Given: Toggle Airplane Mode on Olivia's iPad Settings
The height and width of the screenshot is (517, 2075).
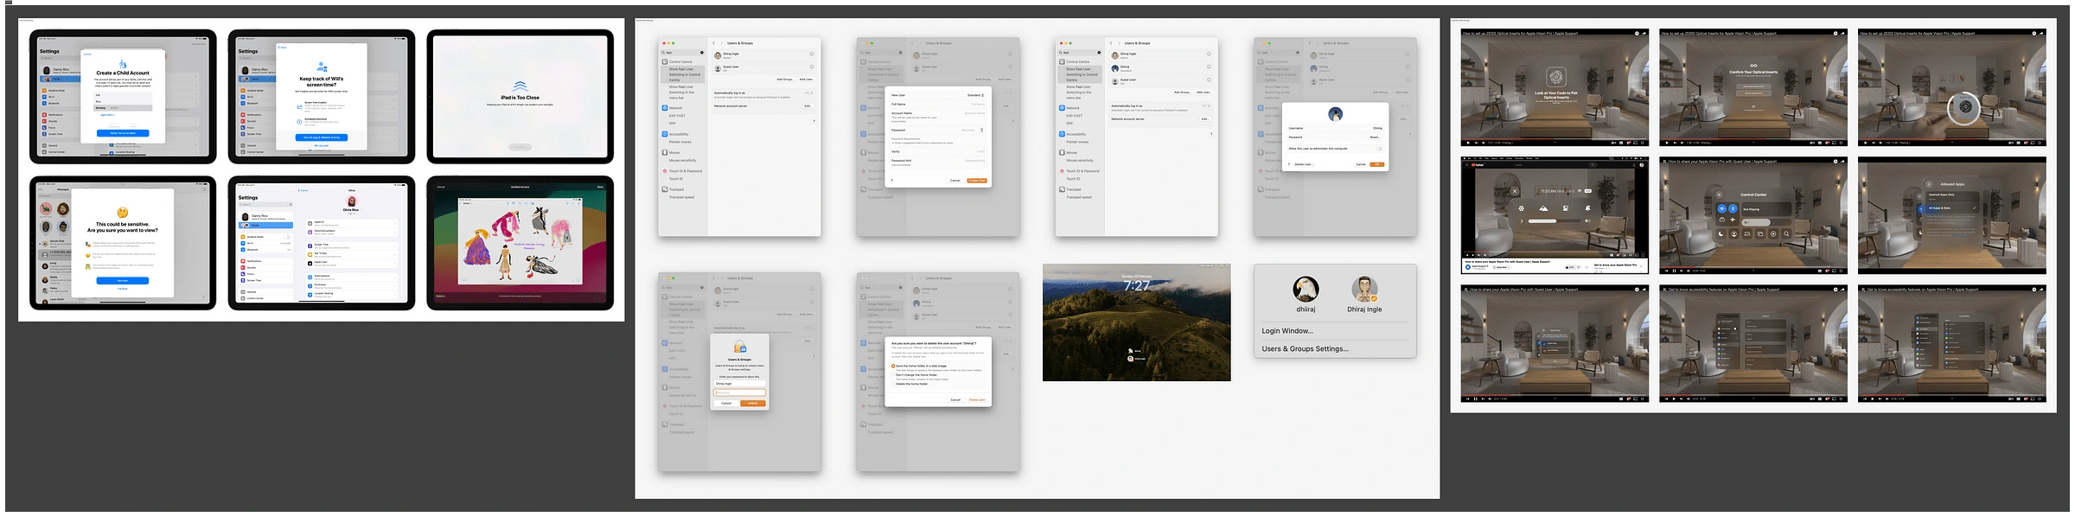Looking at the screenshot, I should 286,237.
